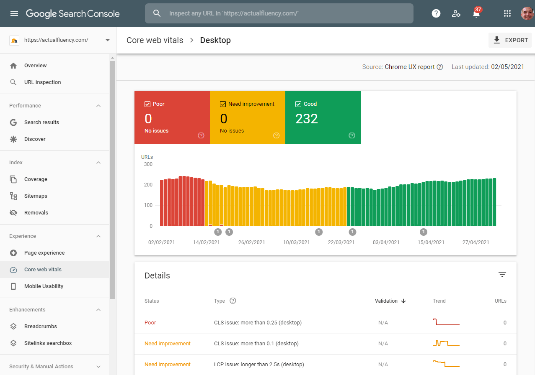The width and height of the screenshot is (535, 375).
Task: Click the Google G Search results icon
Action: tap(13, 122)
